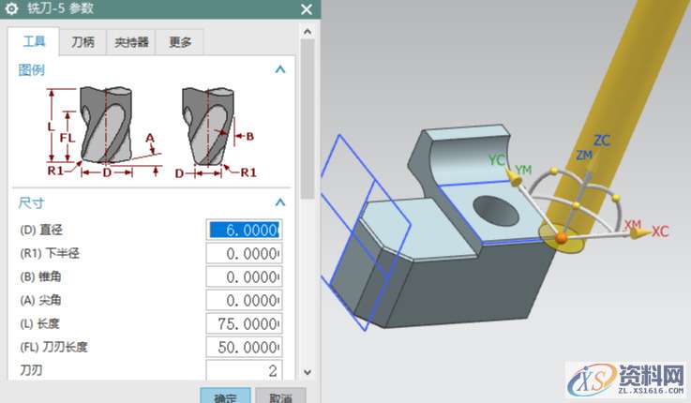This screenshot has width=691, height=403.
Task: Click the (L) 长度 field
Action: [244, 323]
